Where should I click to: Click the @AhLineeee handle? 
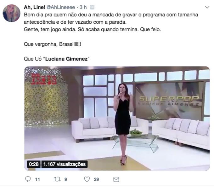[x=61, y=7]
